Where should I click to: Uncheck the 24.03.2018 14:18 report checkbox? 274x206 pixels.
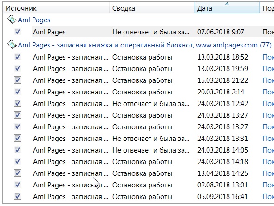pos(18,161)
